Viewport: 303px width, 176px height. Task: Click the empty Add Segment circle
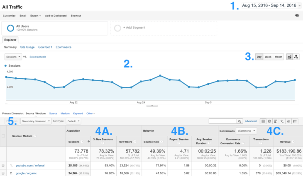117,28
